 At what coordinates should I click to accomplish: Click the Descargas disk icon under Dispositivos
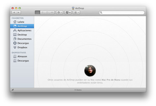coord(15,61)
